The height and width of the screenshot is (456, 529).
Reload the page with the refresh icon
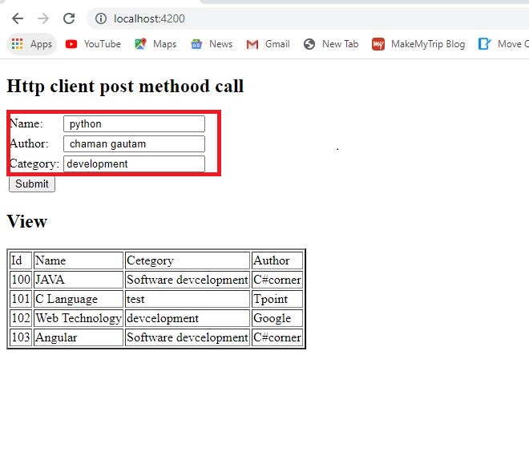69,18
